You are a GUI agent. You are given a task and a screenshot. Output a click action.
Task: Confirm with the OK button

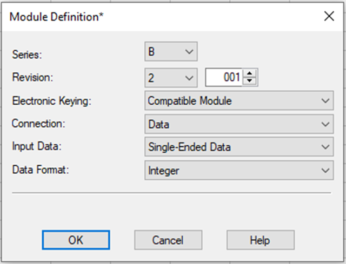(x=76, y=240)
